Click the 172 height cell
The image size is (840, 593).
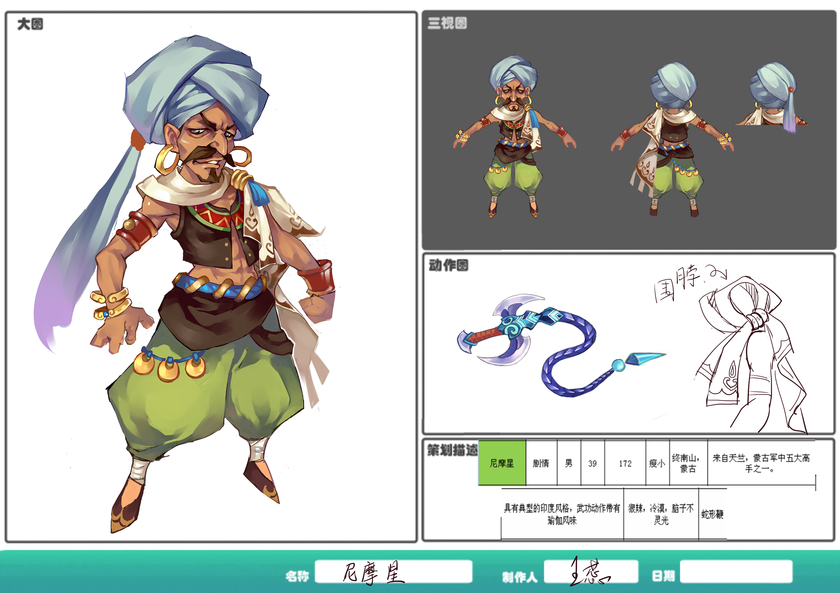click(x=625, y=463)
